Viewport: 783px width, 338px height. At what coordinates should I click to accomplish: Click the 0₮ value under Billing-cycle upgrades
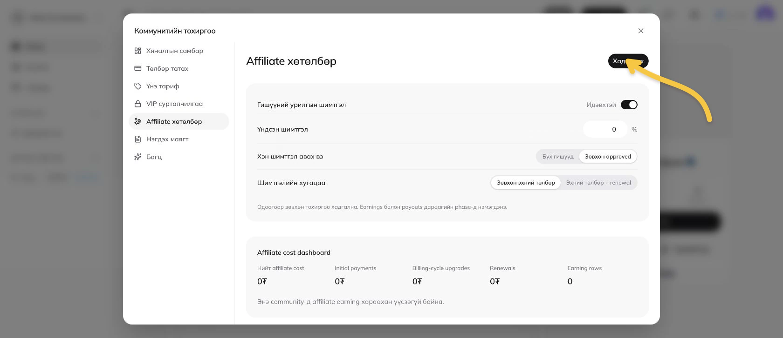[x=418, y=281]
